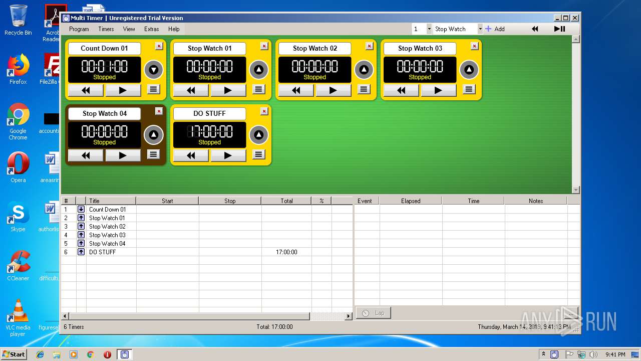Open the VLC media player shortcut
Screen dimensions: 641x361
coord(18,318)
